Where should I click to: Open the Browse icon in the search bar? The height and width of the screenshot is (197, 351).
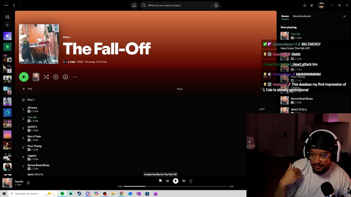pyautogui.click(x=216, y=5)
